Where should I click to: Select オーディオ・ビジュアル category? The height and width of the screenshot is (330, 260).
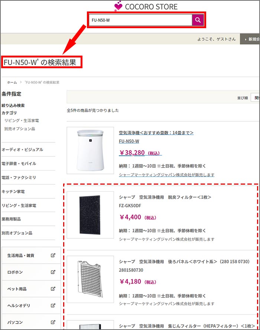[x=22, y=149]
